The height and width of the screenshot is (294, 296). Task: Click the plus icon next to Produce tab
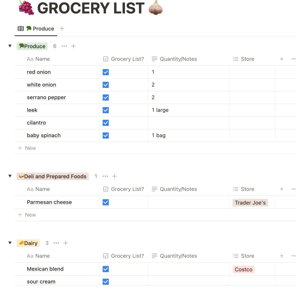click(x=62, y=29)
